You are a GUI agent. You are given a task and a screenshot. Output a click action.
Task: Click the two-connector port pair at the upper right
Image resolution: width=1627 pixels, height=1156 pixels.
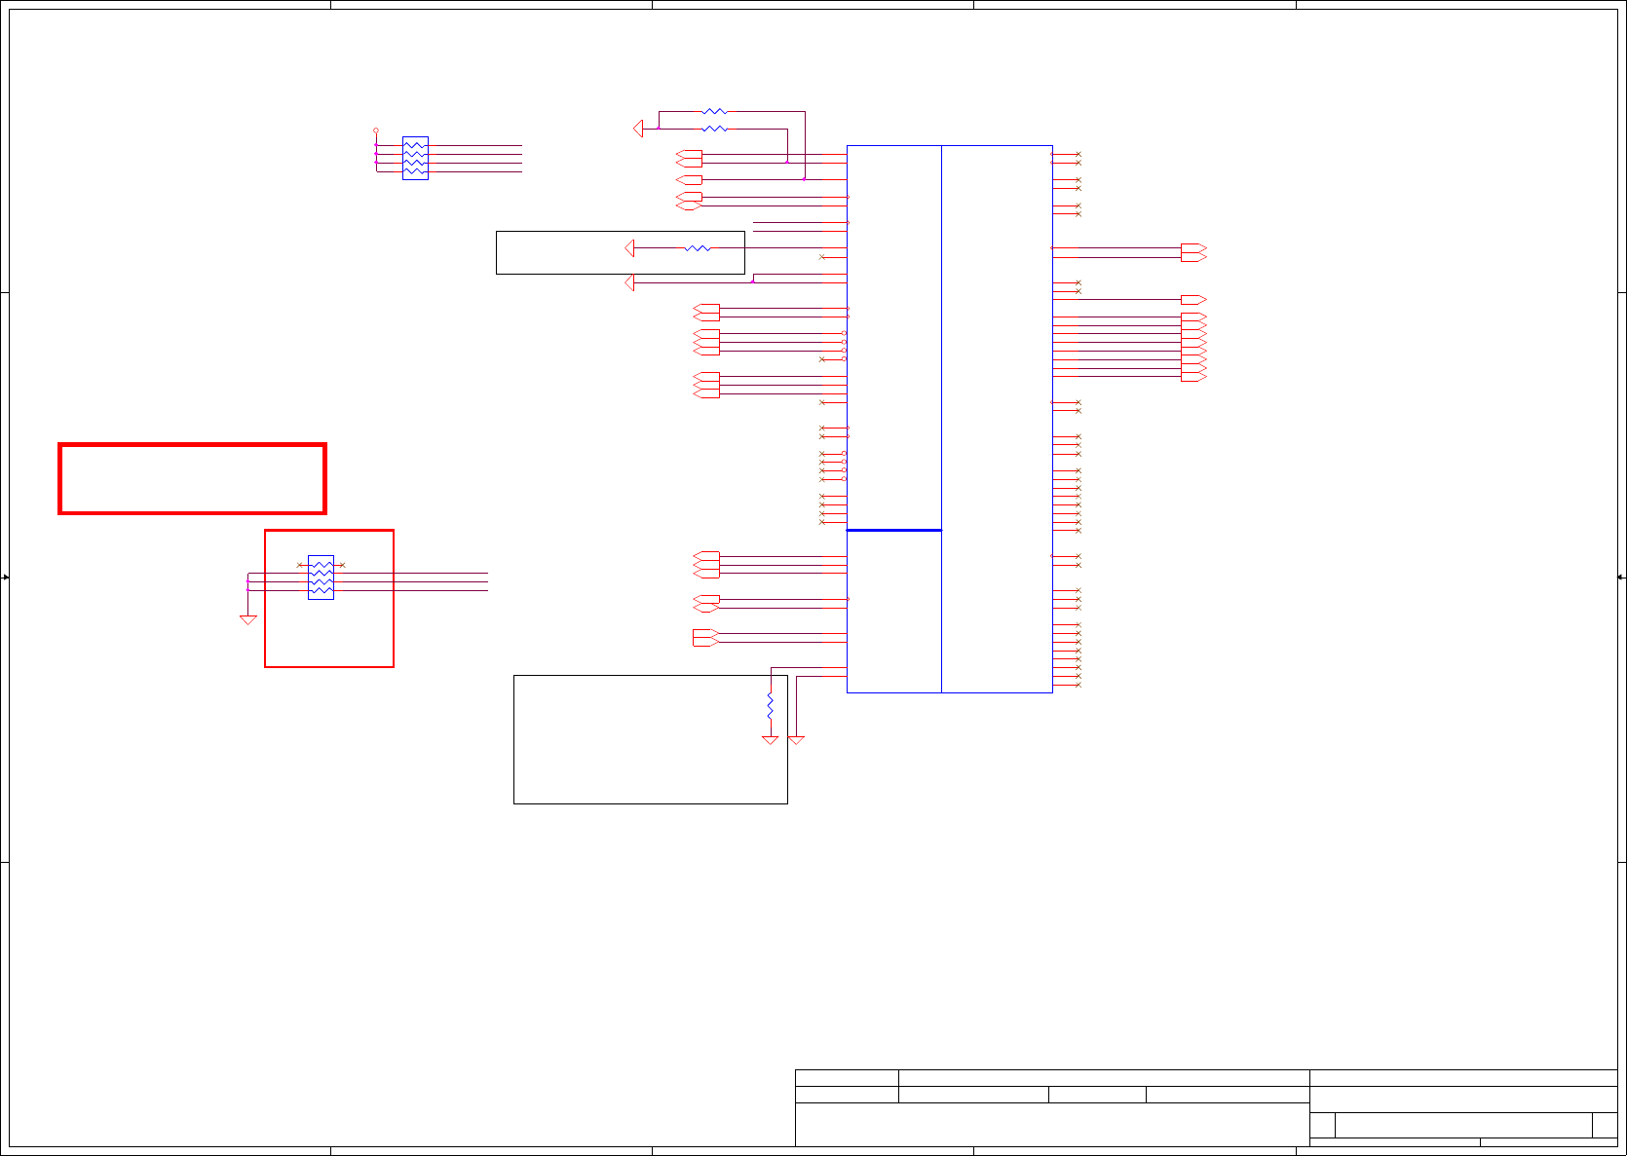[x=1193, y=252]
